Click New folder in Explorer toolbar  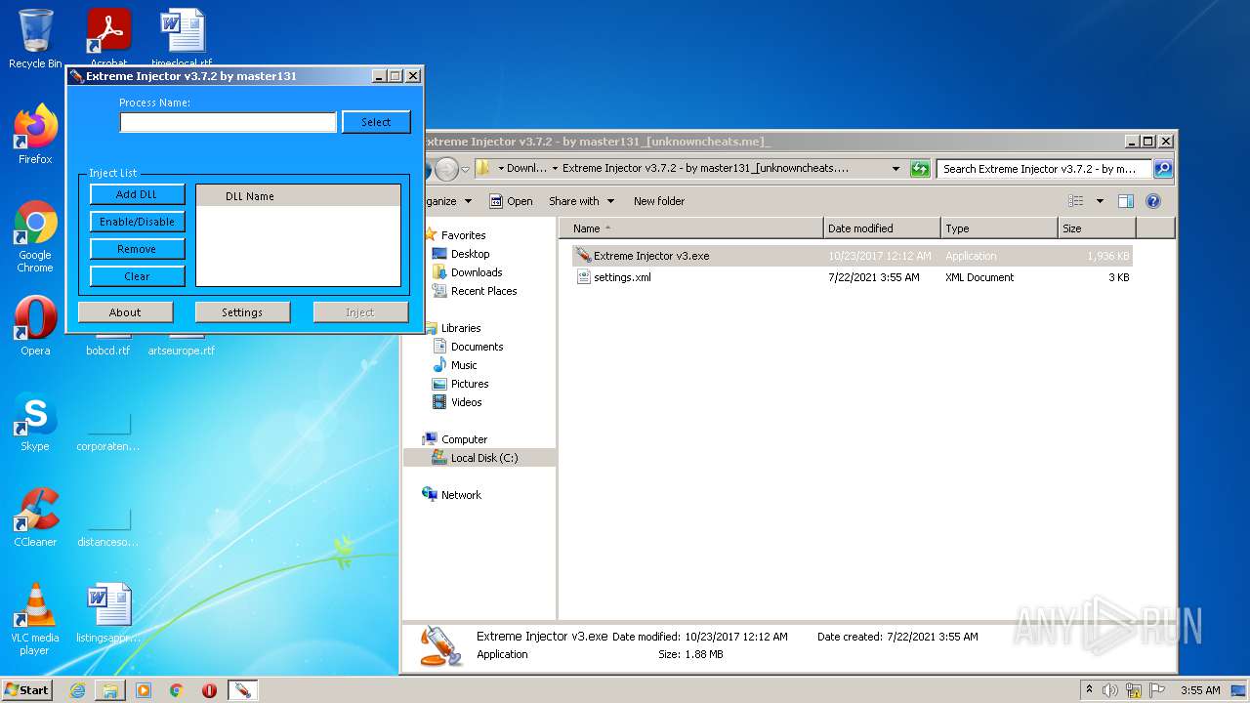point(659,201)
